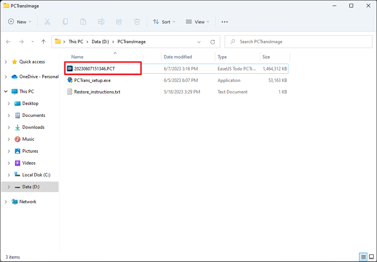Refresh the current folder view

213,42
